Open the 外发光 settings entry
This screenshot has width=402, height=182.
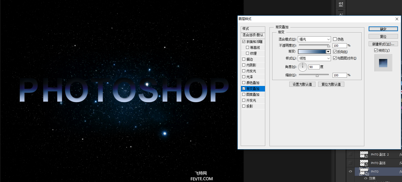pos(251,100)
